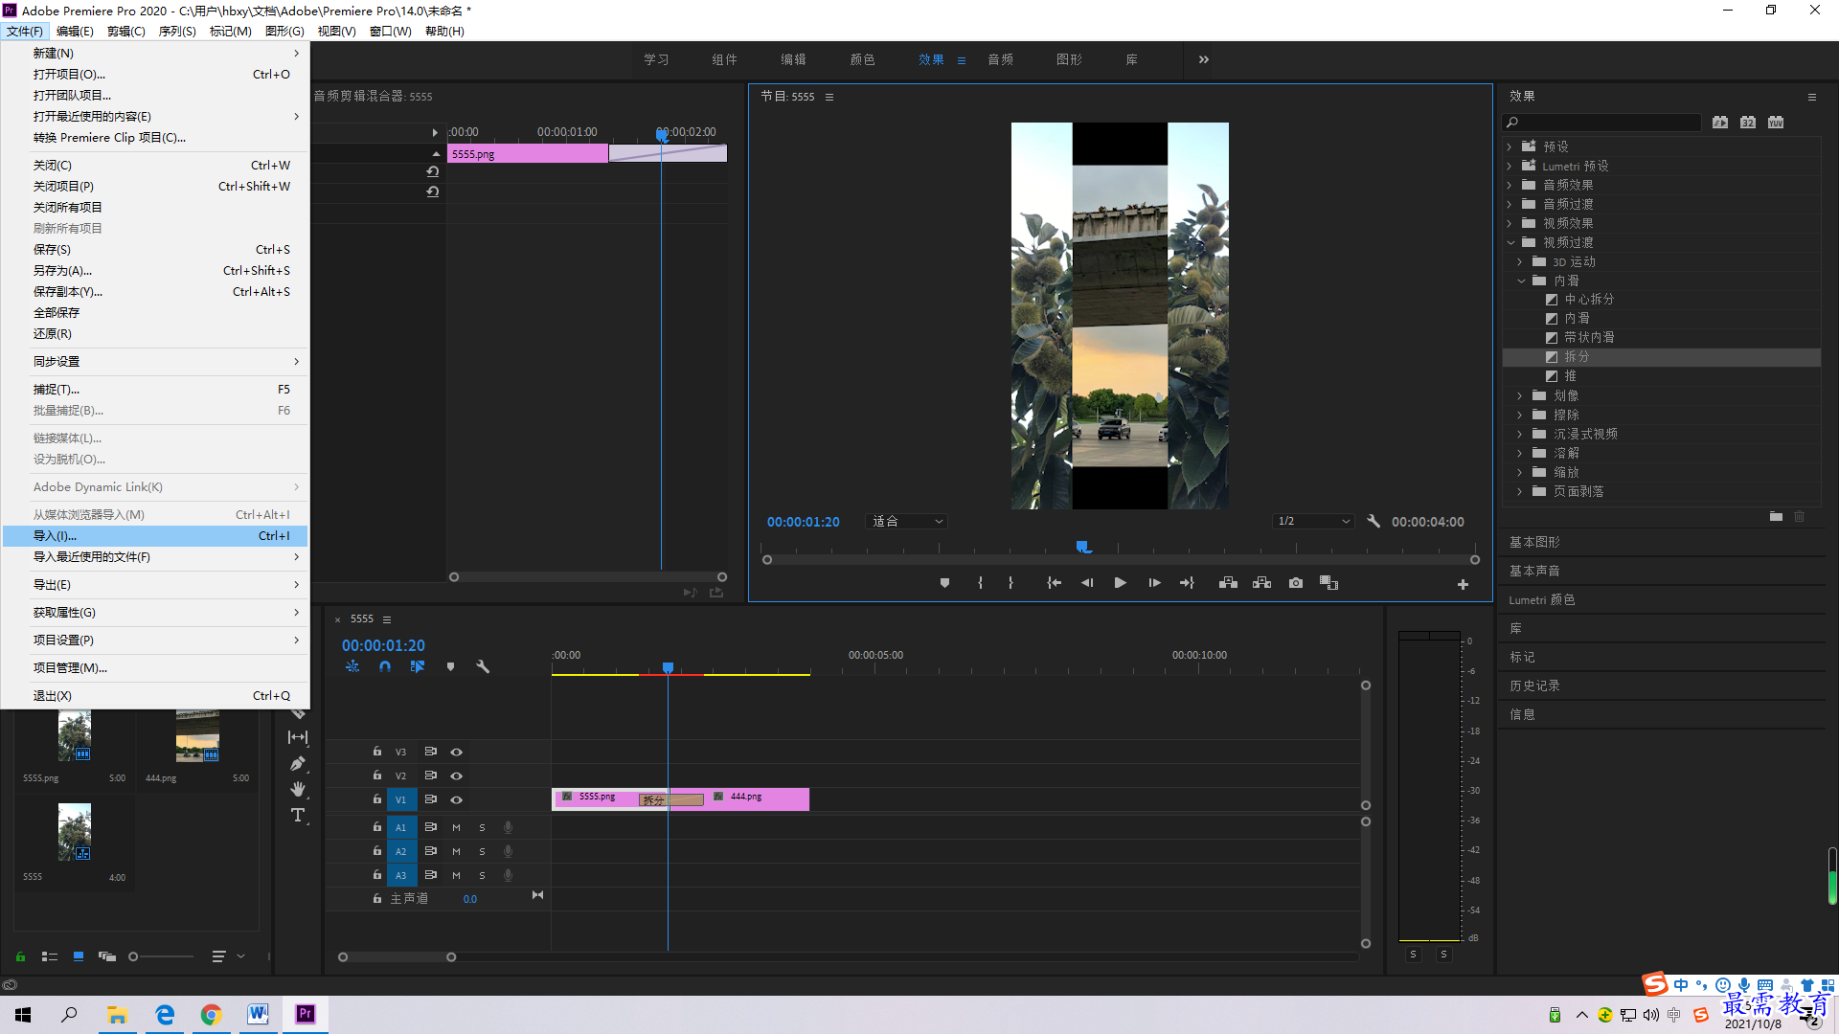This screenshot has height=1034, width=1839.
Task: Toggle insert sequences as nests icon
Action: [352, 666]
